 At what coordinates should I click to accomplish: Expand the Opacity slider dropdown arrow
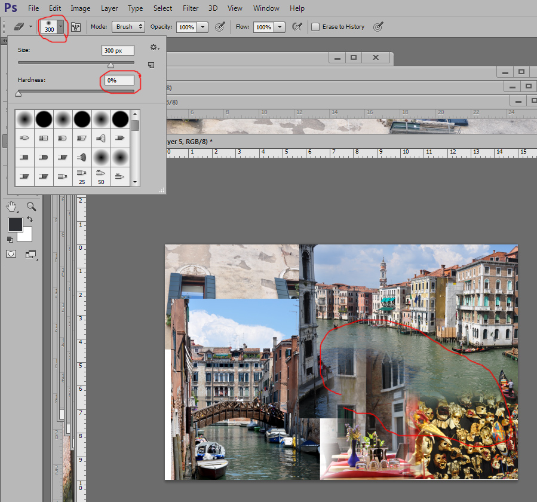click(x=202, y=27)
